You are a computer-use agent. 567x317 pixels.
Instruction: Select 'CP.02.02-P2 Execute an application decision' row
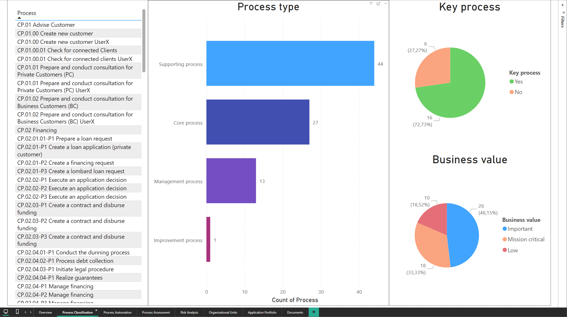[78, 188]
